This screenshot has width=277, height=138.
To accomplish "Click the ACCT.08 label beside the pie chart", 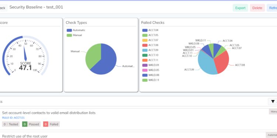I will 240,65.
